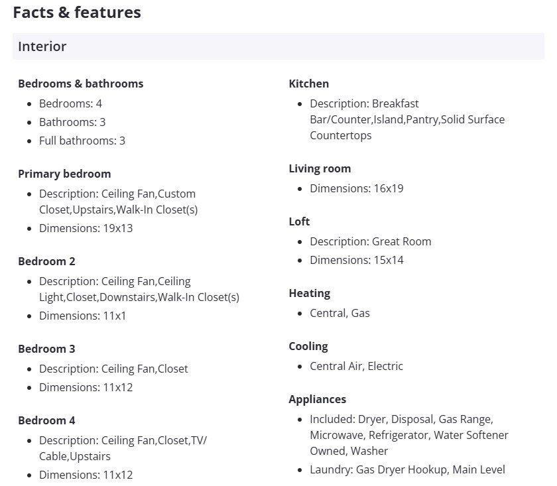Click the Bedroom 2 subheading

coord(46,261)
